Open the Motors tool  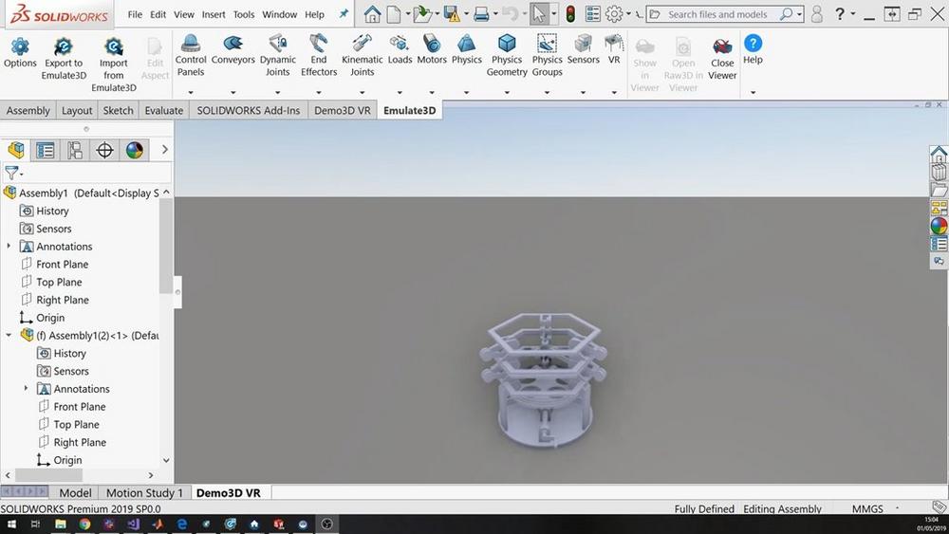tap(432, 44)
